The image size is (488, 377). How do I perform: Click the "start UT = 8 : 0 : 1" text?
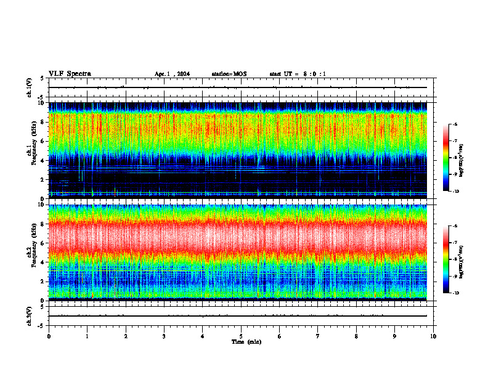coord(298,74)
